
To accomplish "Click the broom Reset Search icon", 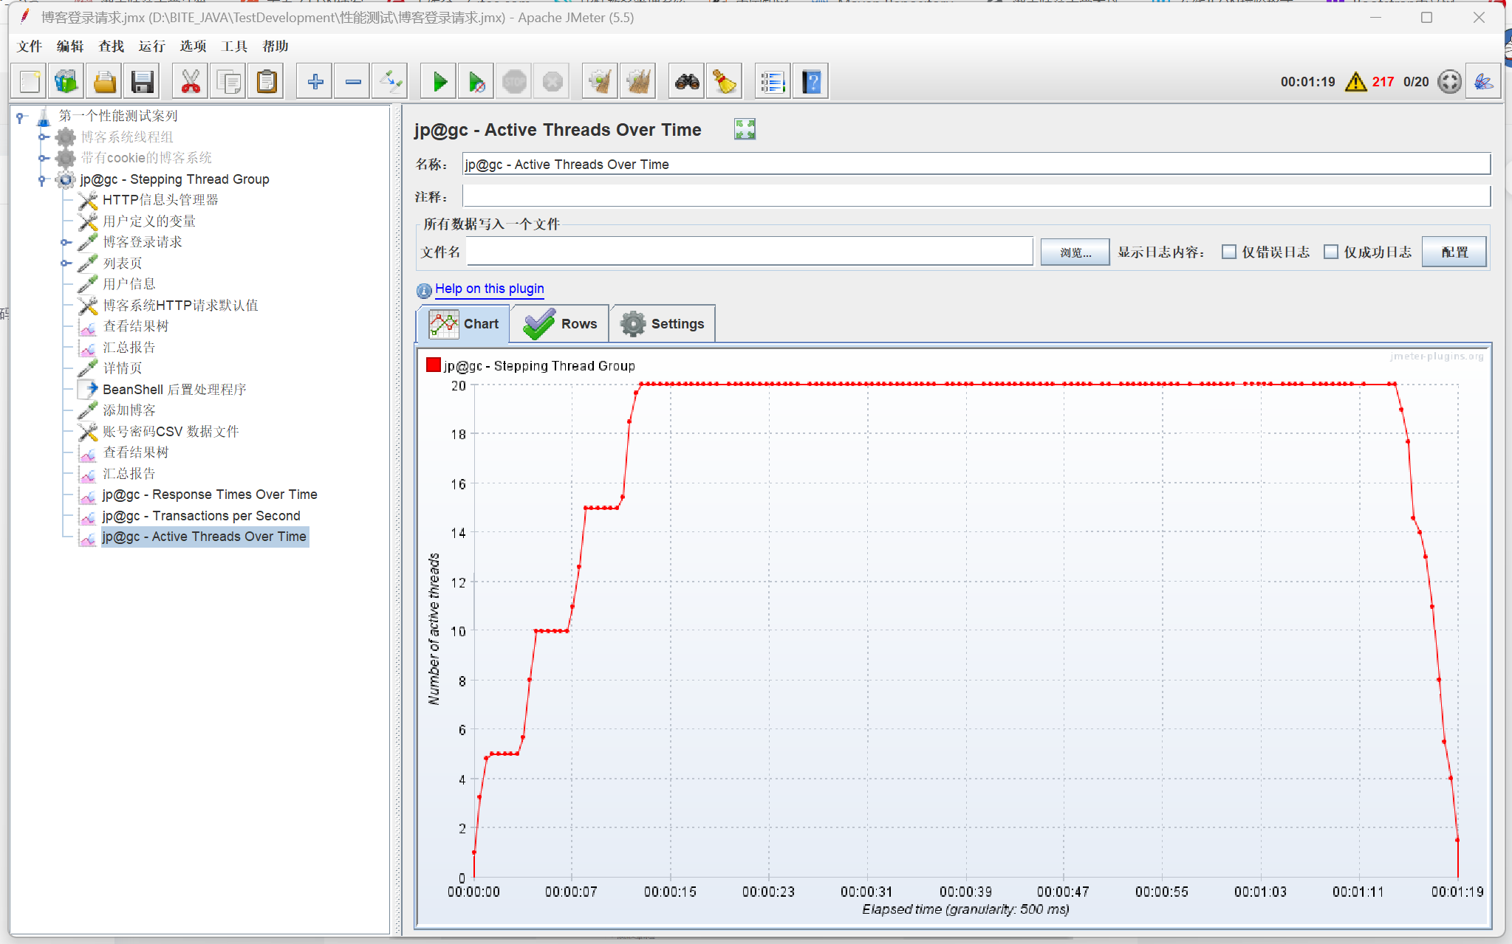I will coord(725,81).
